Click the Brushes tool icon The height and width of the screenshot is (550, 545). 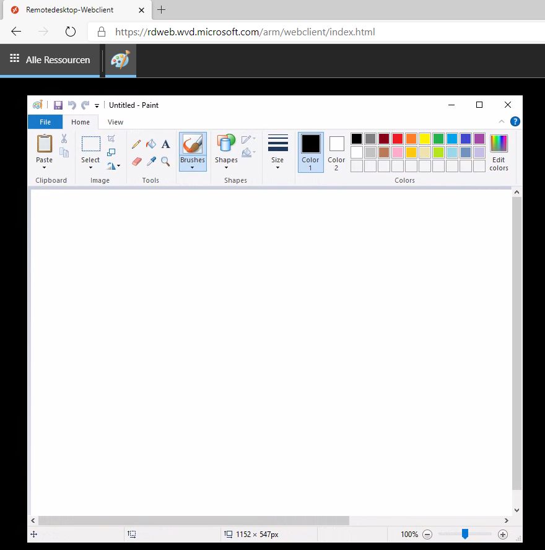click(193, 144)
